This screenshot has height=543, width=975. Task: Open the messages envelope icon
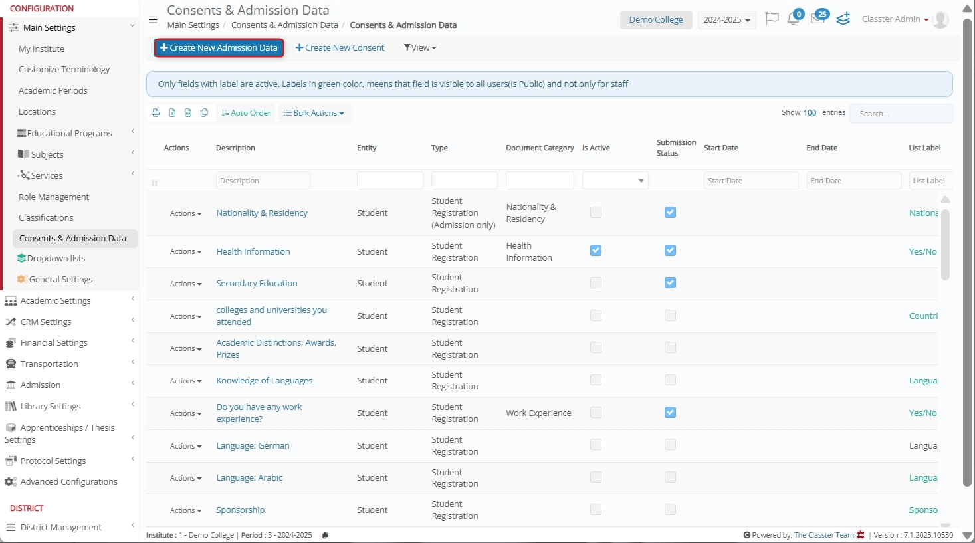click(x=817, y=19)
